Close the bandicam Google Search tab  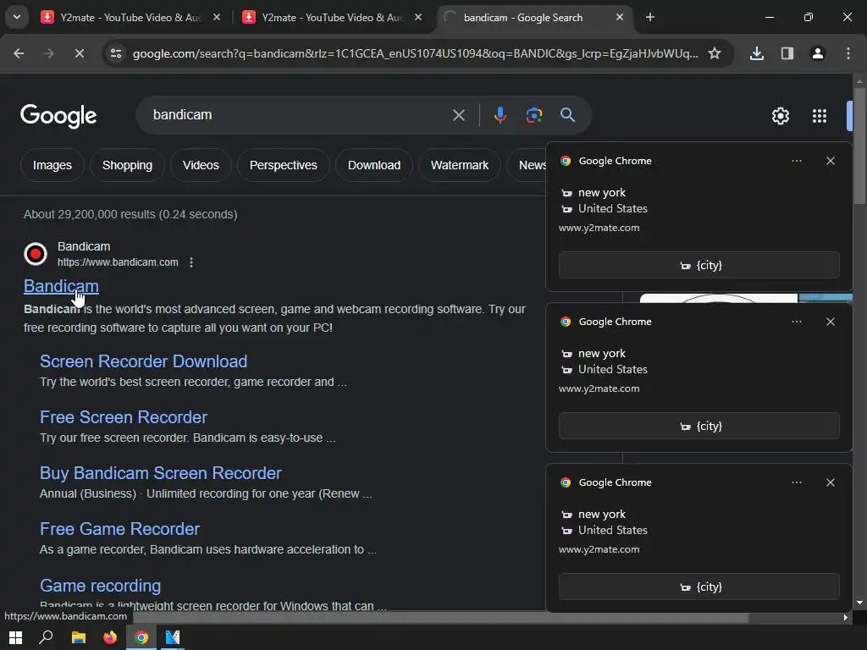point(619,18)
